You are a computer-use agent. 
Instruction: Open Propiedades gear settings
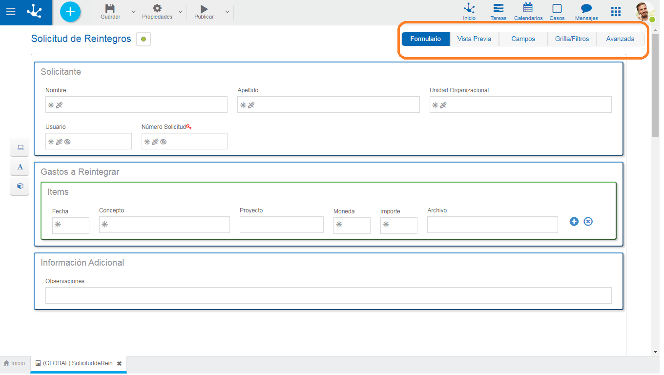click(157, 12)
